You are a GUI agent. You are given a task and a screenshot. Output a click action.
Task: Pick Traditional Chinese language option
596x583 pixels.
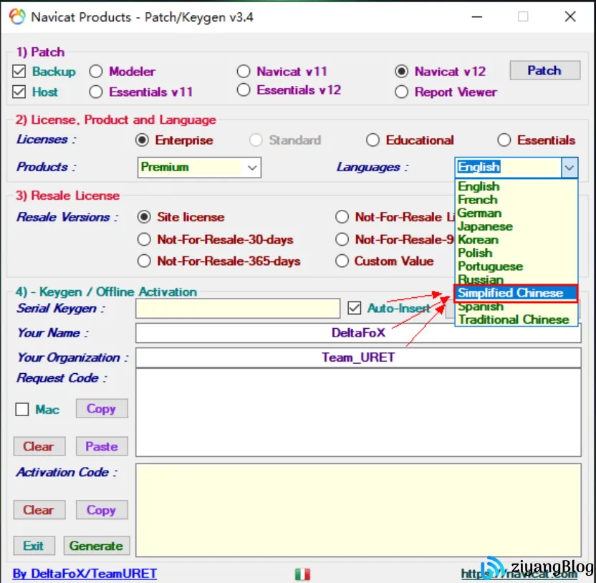tap(513, 319)
